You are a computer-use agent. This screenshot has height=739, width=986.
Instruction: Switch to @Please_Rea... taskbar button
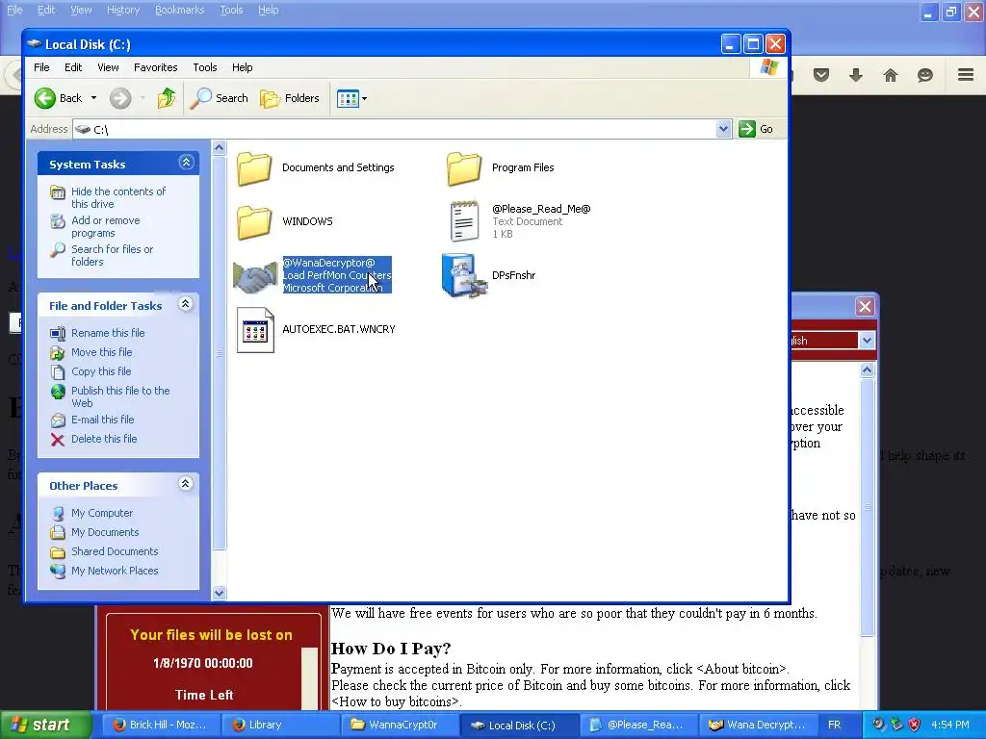[639, 725]
